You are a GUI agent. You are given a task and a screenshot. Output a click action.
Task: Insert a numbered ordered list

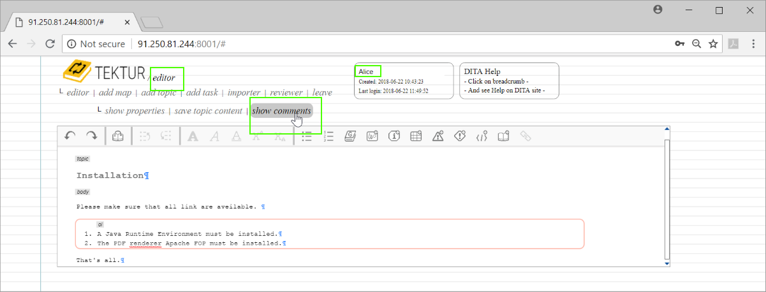tap(329, 136)
